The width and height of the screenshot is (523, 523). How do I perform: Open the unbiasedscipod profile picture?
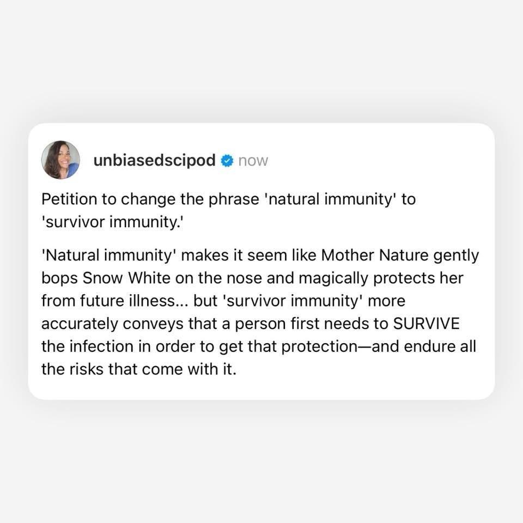click(60, 160)
